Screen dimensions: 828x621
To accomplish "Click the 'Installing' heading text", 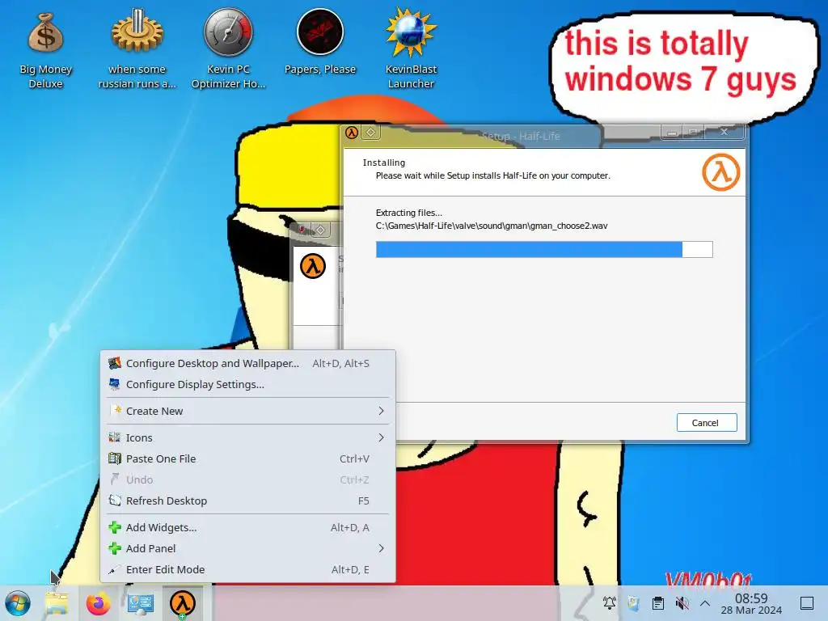I will click(384, 163).
